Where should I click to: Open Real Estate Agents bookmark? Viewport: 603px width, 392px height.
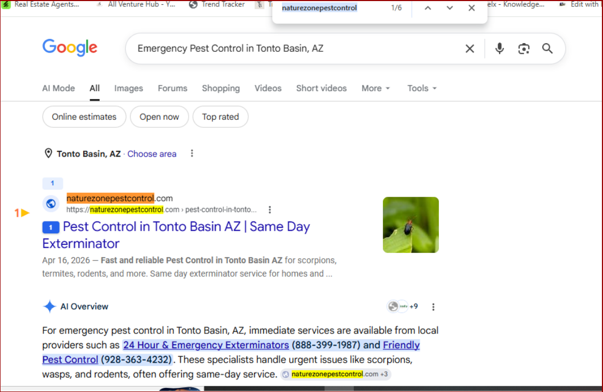click(41, 4)
